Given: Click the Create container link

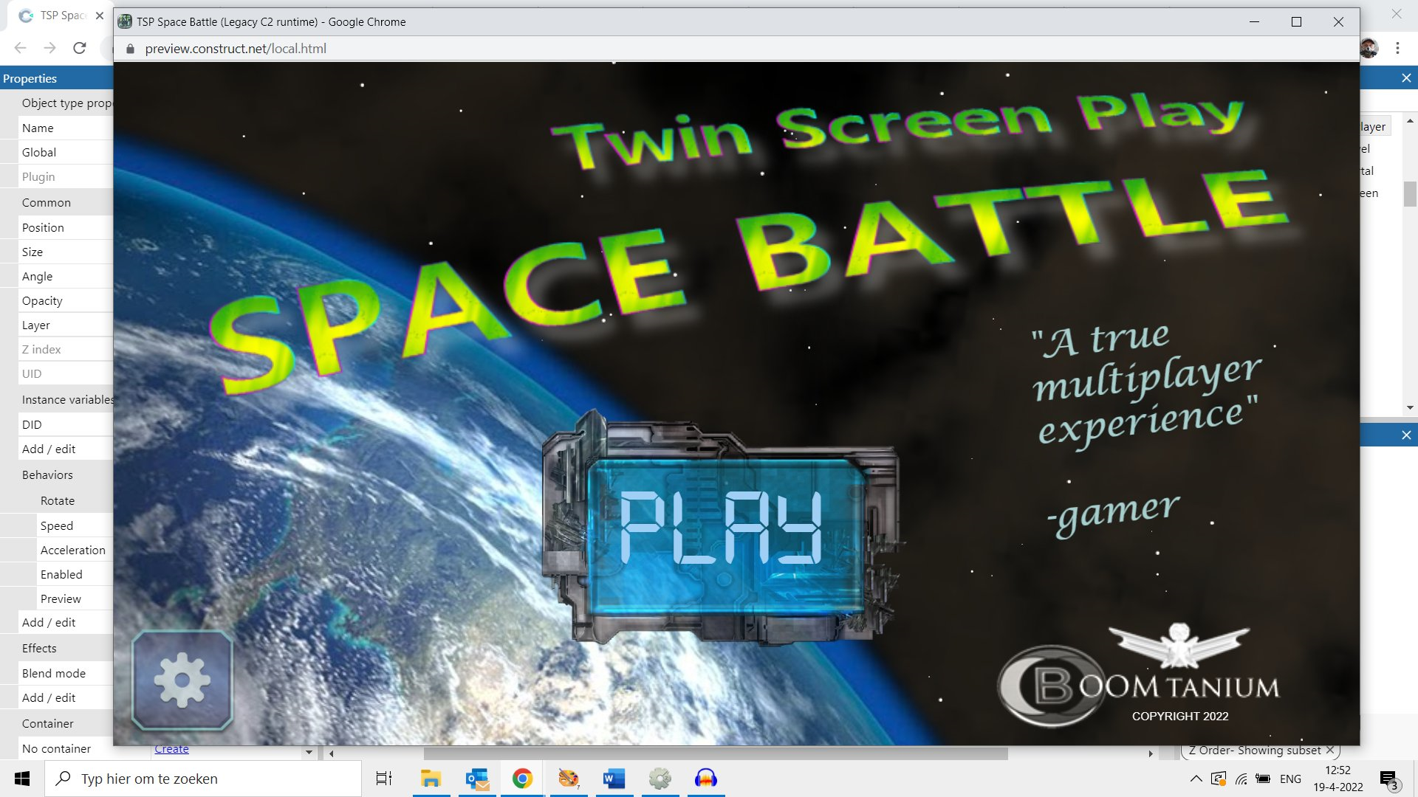Looking at the screenshot, I should (x=171, y=748).
